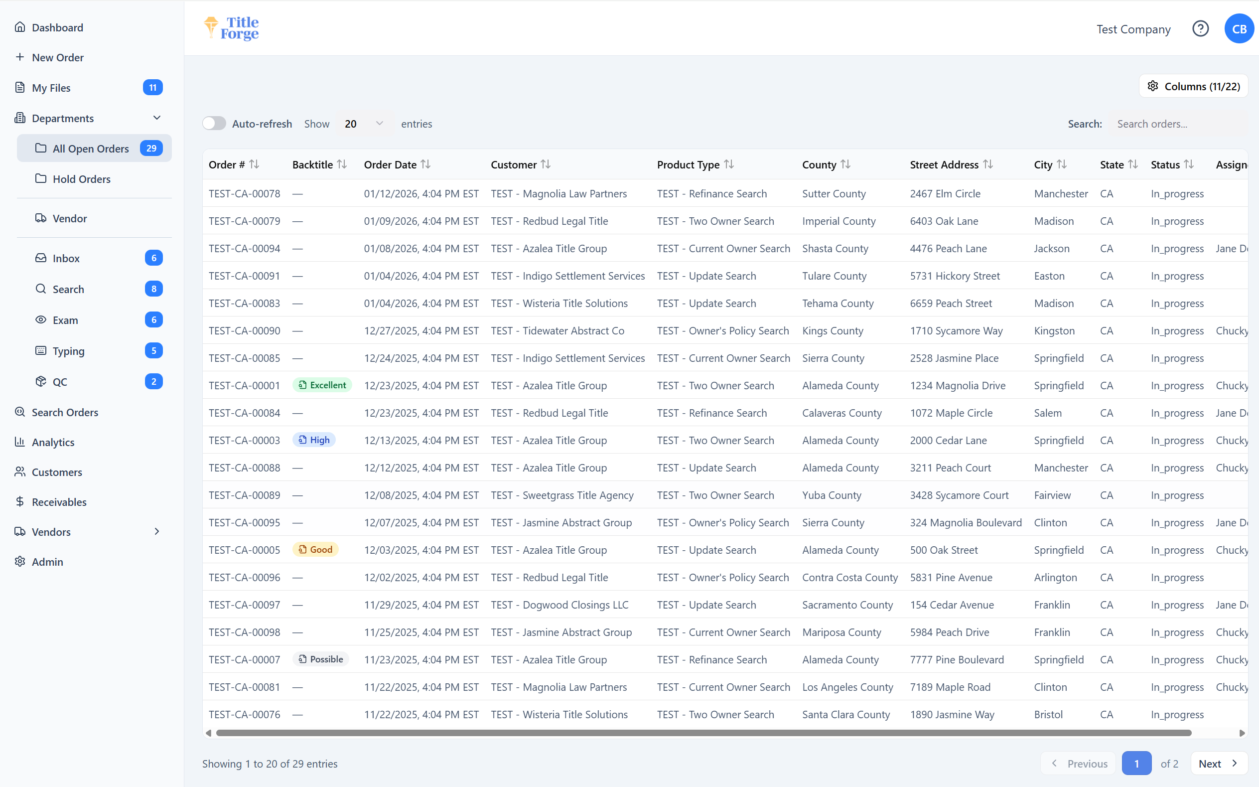Open the CB user avatar
The height and width of the screenshot is (787, 1259).
1239,28
